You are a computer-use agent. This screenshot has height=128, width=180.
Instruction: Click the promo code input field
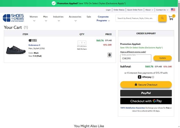pyautogui.click(x=136, y=59)
